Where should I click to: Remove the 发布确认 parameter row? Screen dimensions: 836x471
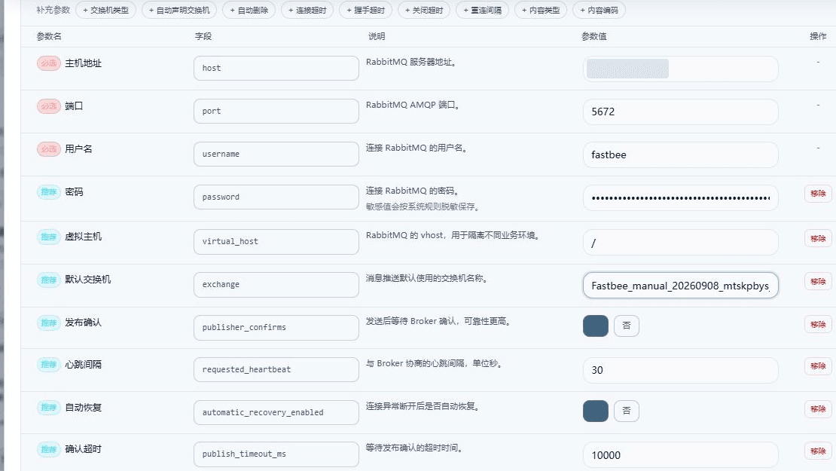(x=818, y=324)
